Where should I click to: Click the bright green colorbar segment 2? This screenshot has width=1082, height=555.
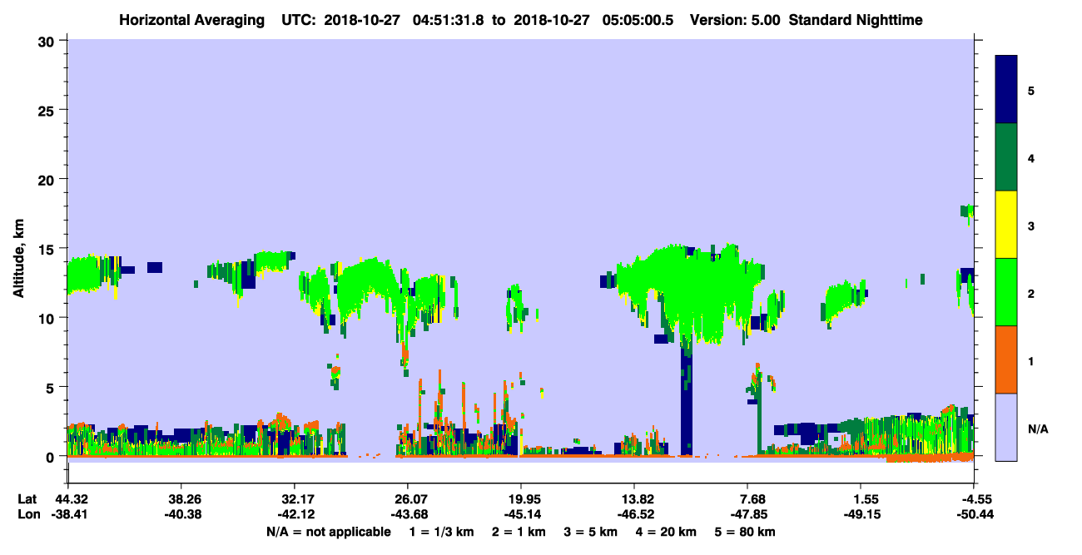point(1006,292)
